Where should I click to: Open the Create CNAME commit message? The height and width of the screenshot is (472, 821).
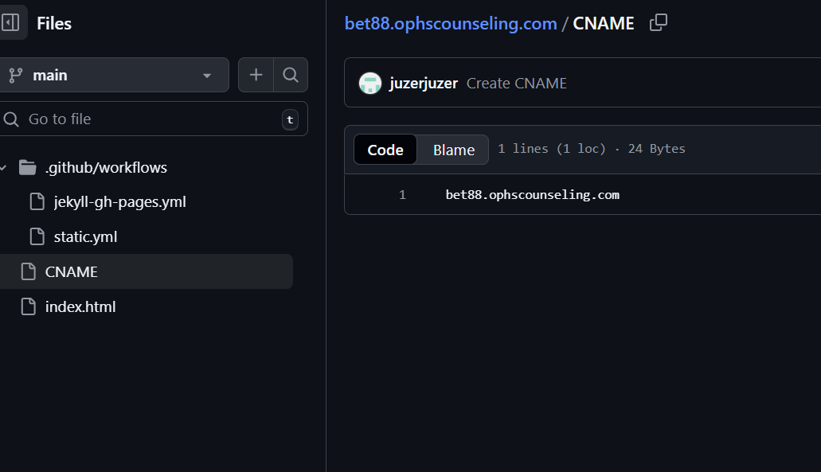click(x=517, y=83)
